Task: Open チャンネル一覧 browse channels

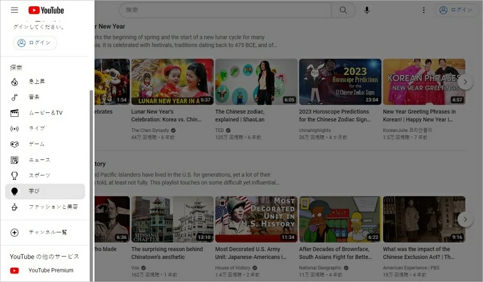Action: point(45,232)
